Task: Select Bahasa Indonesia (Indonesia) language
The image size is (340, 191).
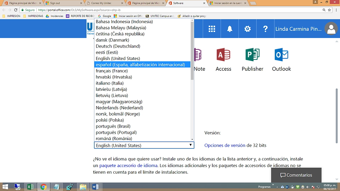Action: [143, 21]
